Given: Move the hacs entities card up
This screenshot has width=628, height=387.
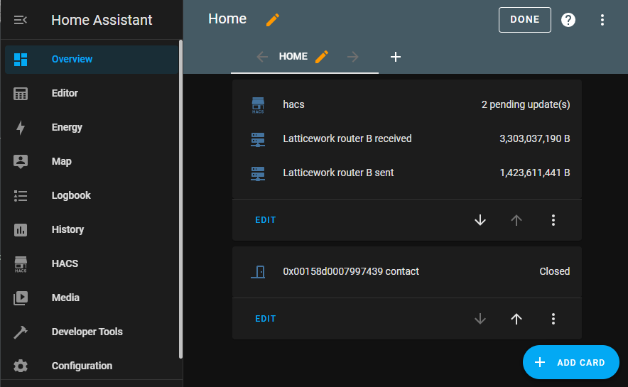Looking at the screenshot, I should click(516, 220).
